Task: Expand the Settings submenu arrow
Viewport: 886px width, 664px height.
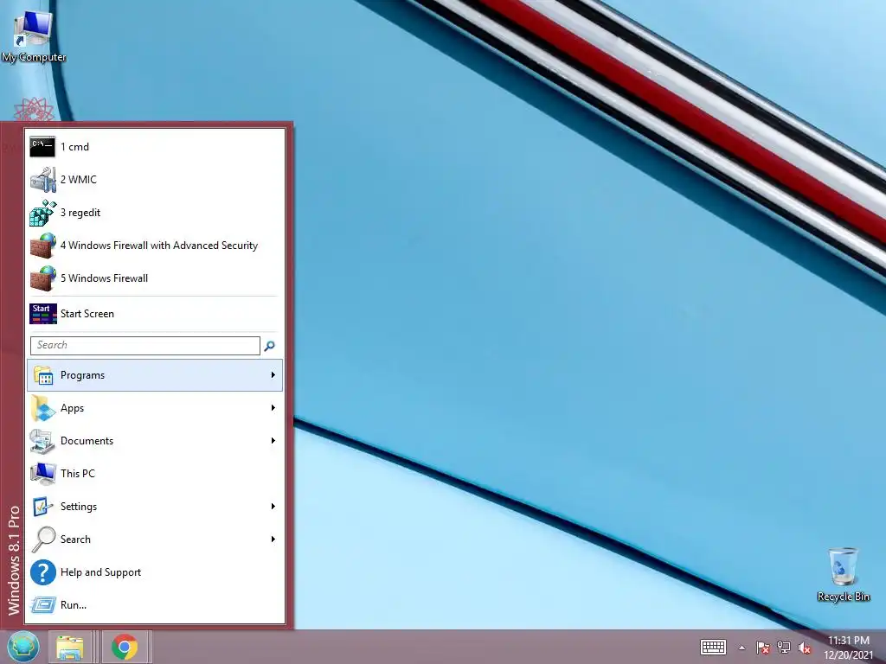Action: (273, 507)
